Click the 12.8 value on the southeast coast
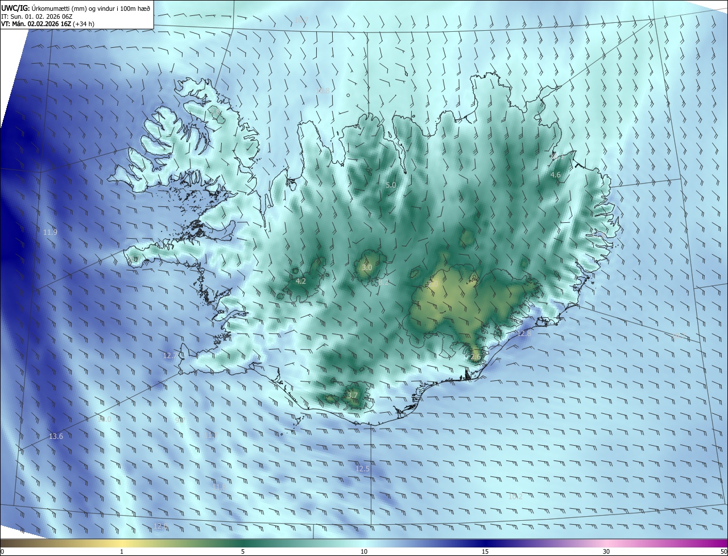Image resolution: width=728 pixels, height=556 pixels. click(524, 333)
